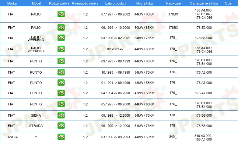Click petrol fuel icon in Palio 06.1999 row
Image resolution: width=238 pixels, height=143 pixels.
(x=61, y=28)
